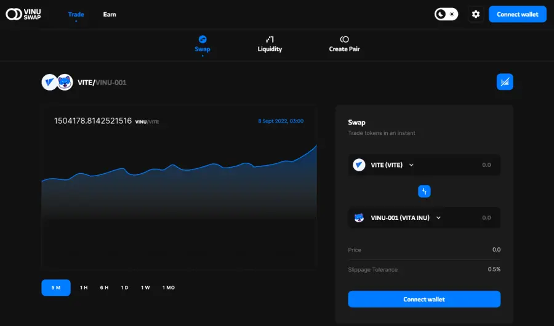Toggle the dark/light theme switch
Image resolution: width=554 pixels, height=326 pixels.
446,14
